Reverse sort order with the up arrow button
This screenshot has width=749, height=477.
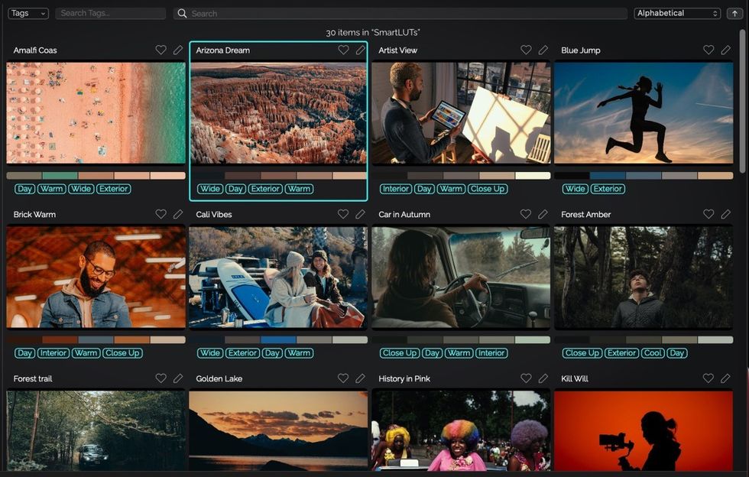[734, 14]
